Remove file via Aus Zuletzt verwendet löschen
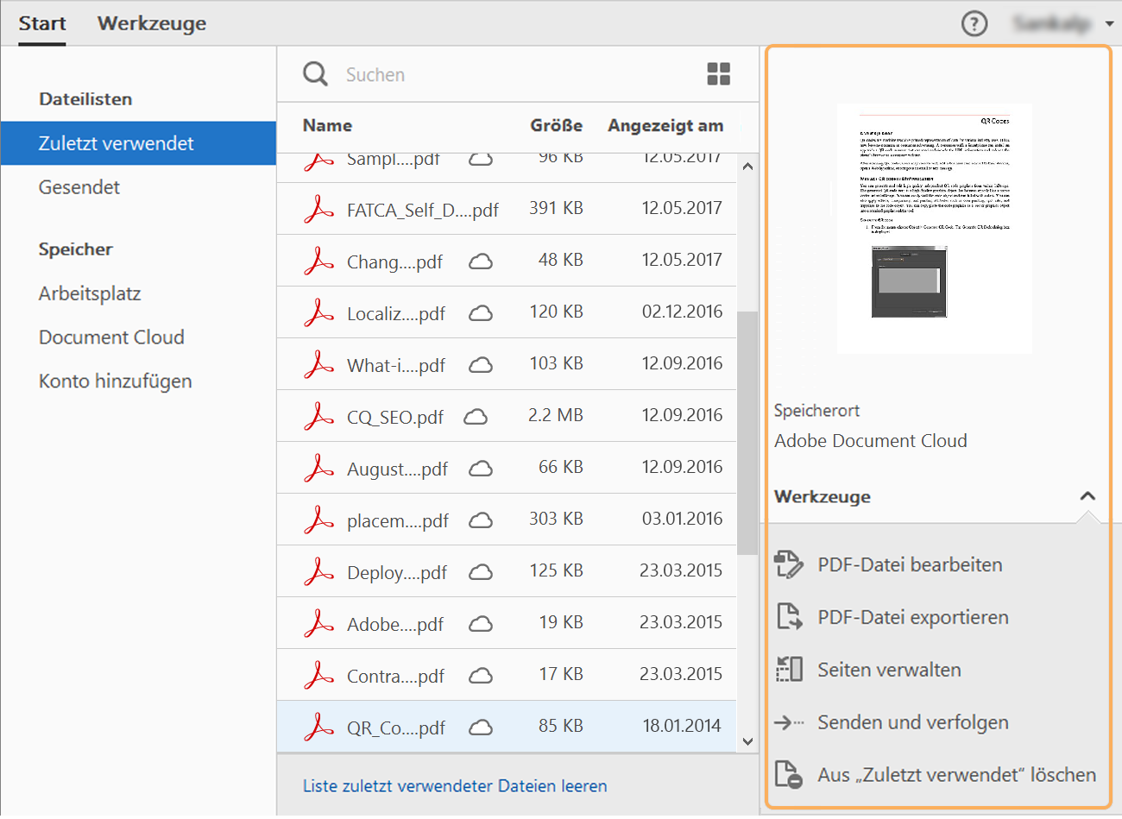This screenshot has height=819, width=1122. (x=956, y=775)
